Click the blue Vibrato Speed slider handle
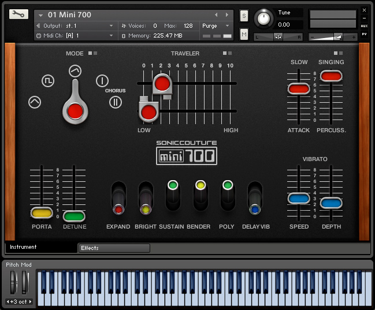Image resolution: width=375 pixels, height=310 pixels. point(299,199)
